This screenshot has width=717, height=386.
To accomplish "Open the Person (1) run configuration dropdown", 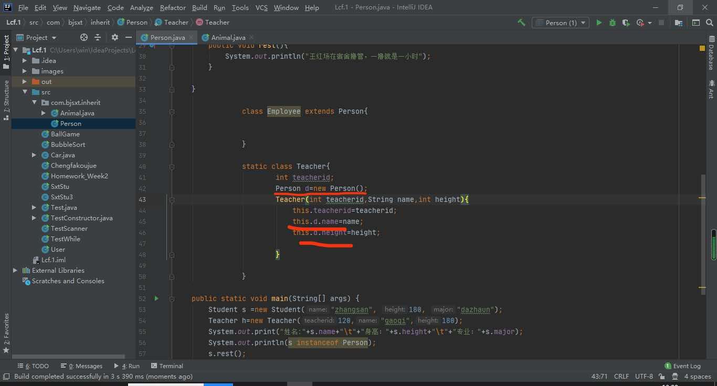I will click(x=560, y=23).
